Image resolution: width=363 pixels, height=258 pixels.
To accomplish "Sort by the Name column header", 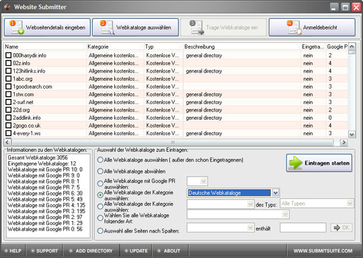I will tap(45, 47).
